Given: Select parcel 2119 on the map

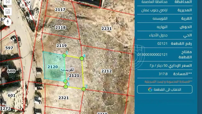Looking at the screenshot, I should (62, 46).
